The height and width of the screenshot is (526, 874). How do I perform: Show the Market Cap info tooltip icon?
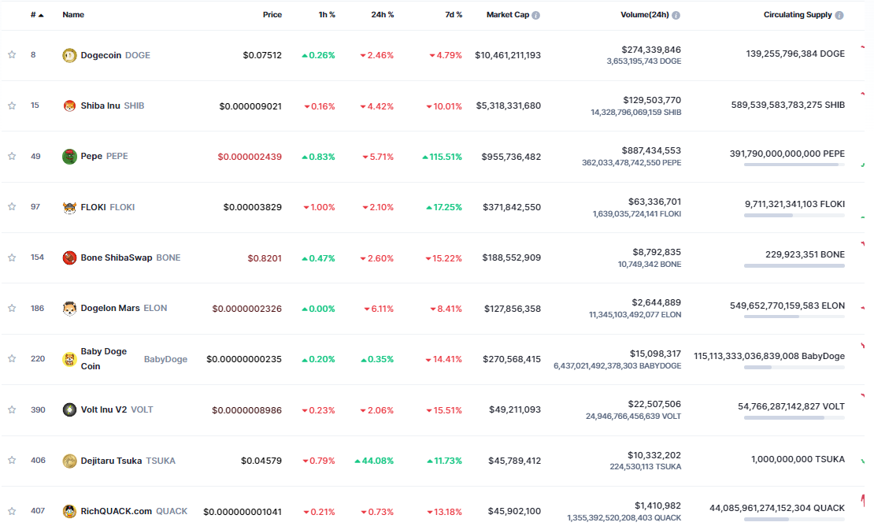[x=536, y=15]
